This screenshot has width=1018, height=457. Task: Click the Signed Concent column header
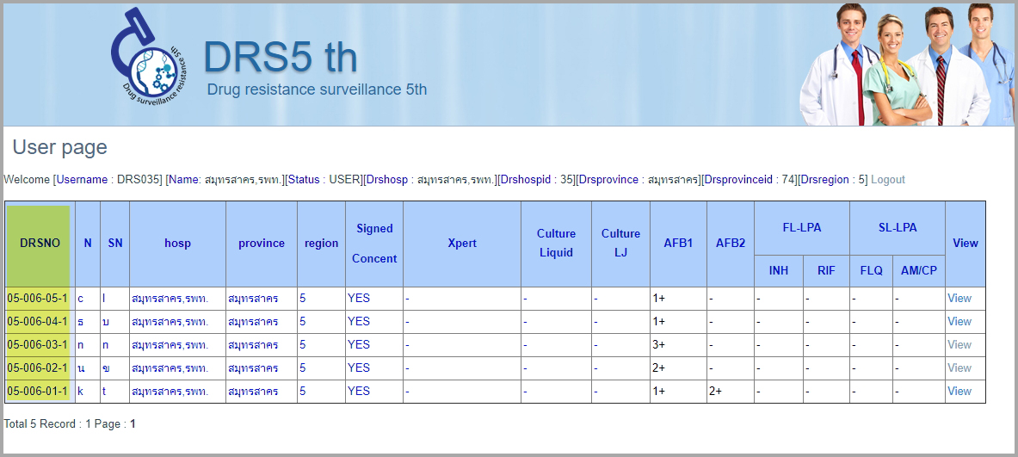[374, 244]
